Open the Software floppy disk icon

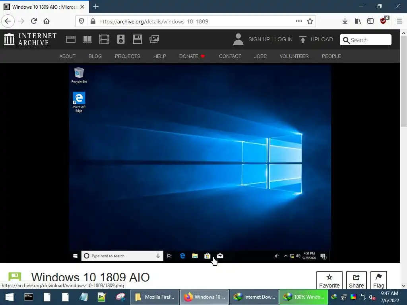pos(137,39)
